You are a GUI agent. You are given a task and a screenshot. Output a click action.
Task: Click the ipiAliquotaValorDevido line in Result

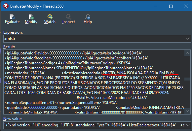click(x=73, y=53)
